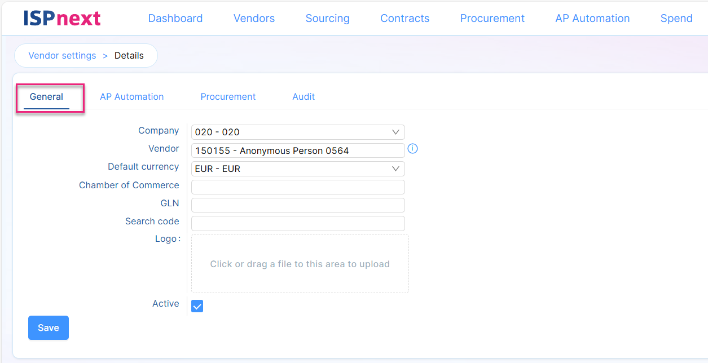Image resolution: width=708 pixels, height=363 pixels.
Task: Open the Procurement settings tab
Action: [x=228, y=96]
